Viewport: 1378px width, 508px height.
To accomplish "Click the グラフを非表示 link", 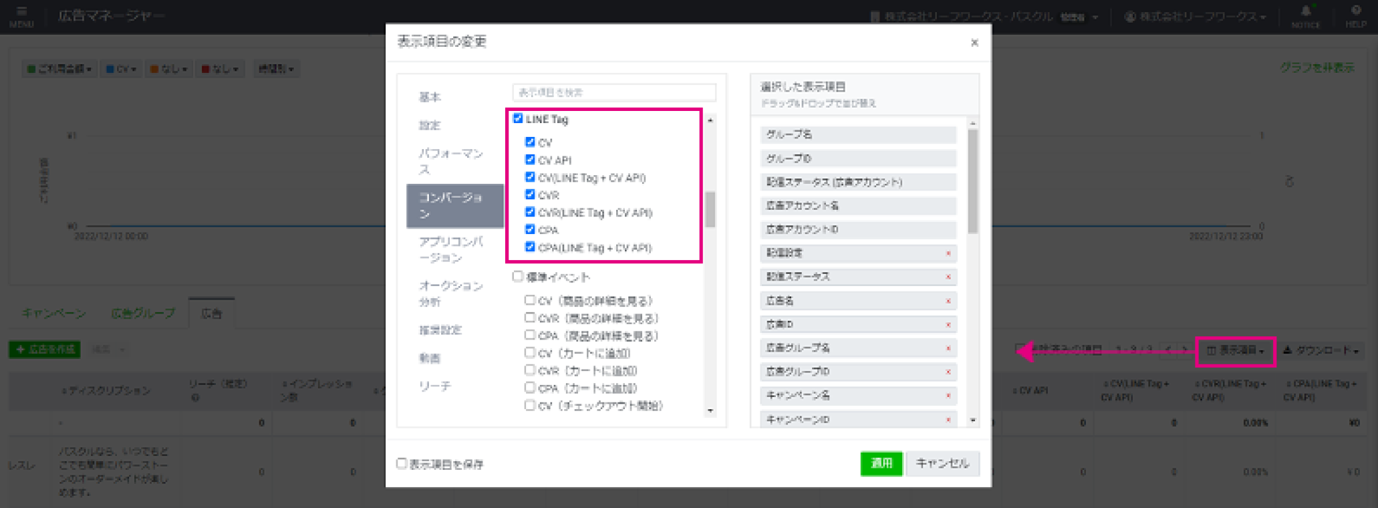I will coord(1317,68).
